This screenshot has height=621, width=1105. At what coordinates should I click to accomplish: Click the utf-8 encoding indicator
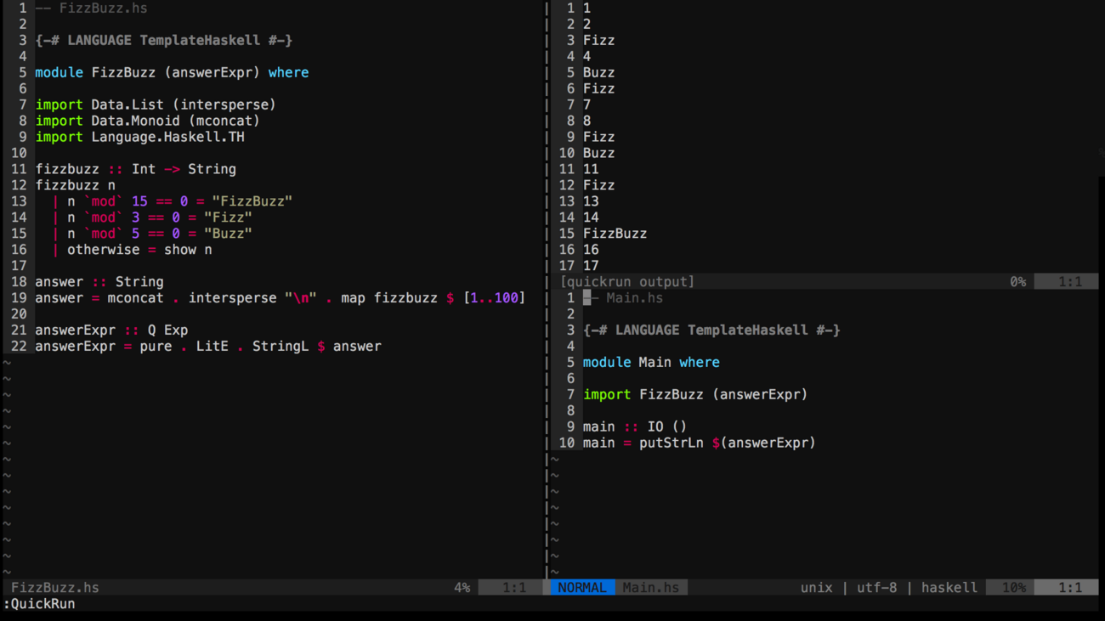(x=876, y=587)
